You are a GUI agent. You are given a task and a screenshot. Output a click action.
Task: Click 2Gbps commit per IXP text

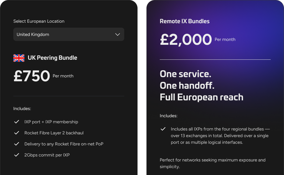tap(47, 155)
